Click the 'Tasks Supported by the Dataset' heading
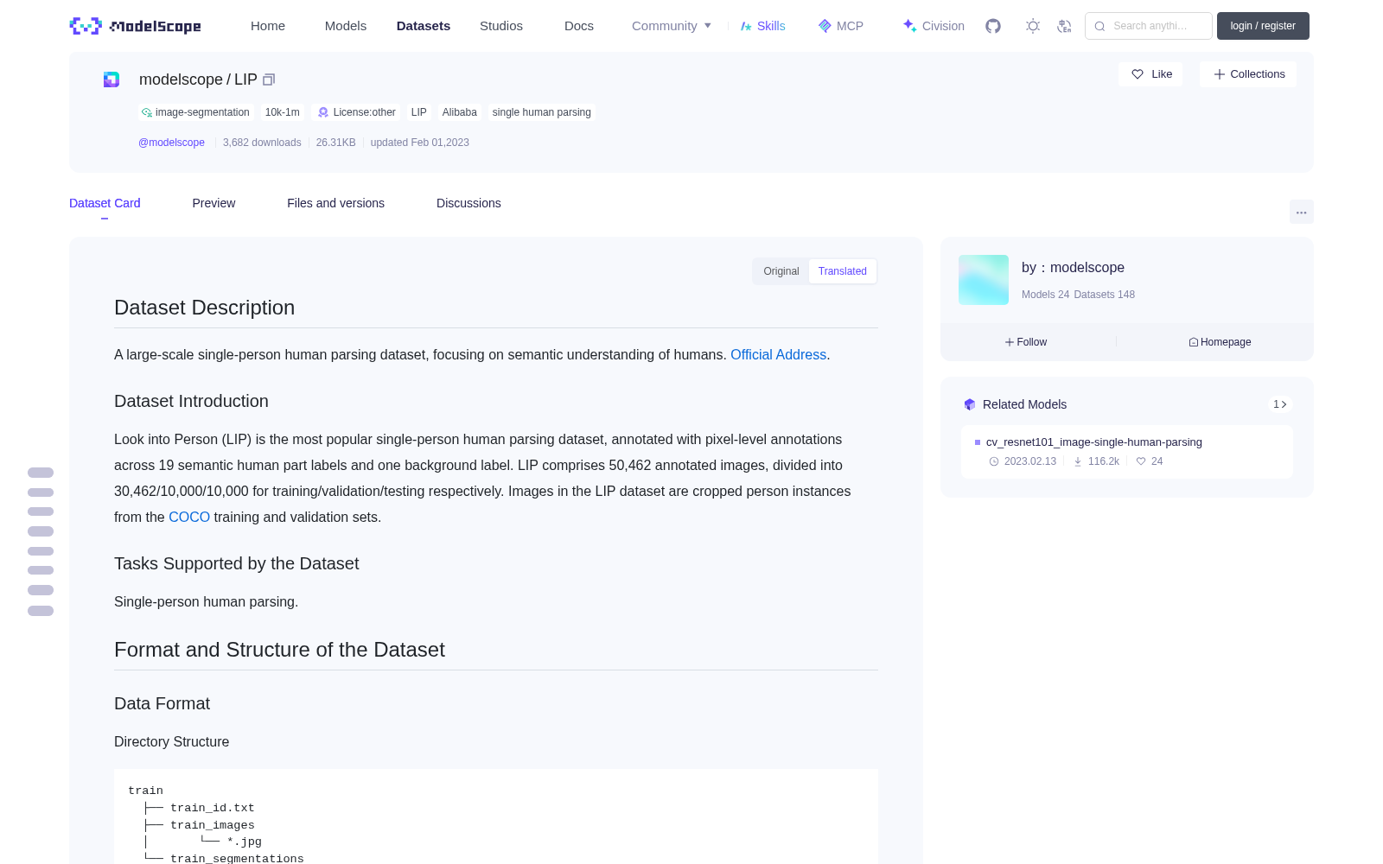The width and height of the screenshot is (1383, 864). tap(236, 563)
